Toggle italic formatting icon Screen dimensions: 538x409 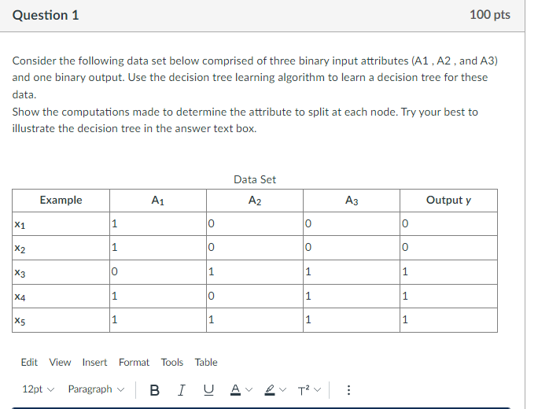(x=182, y=390)
